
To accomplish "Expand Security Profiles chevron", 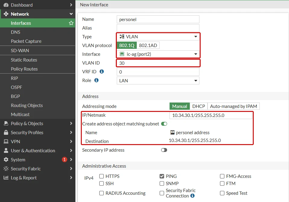I will 71,132.
